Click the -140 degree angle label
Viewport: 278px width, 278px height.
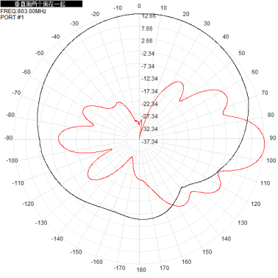click(57, 238)
